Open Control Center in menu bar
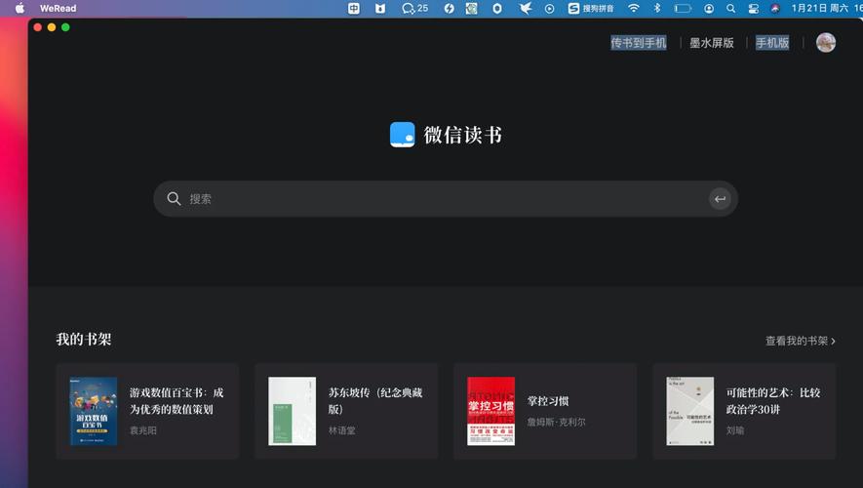 754,8
